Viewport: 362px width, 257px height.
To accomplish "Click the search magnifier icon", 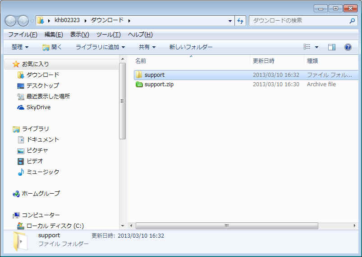I will (x=352, y=21).
